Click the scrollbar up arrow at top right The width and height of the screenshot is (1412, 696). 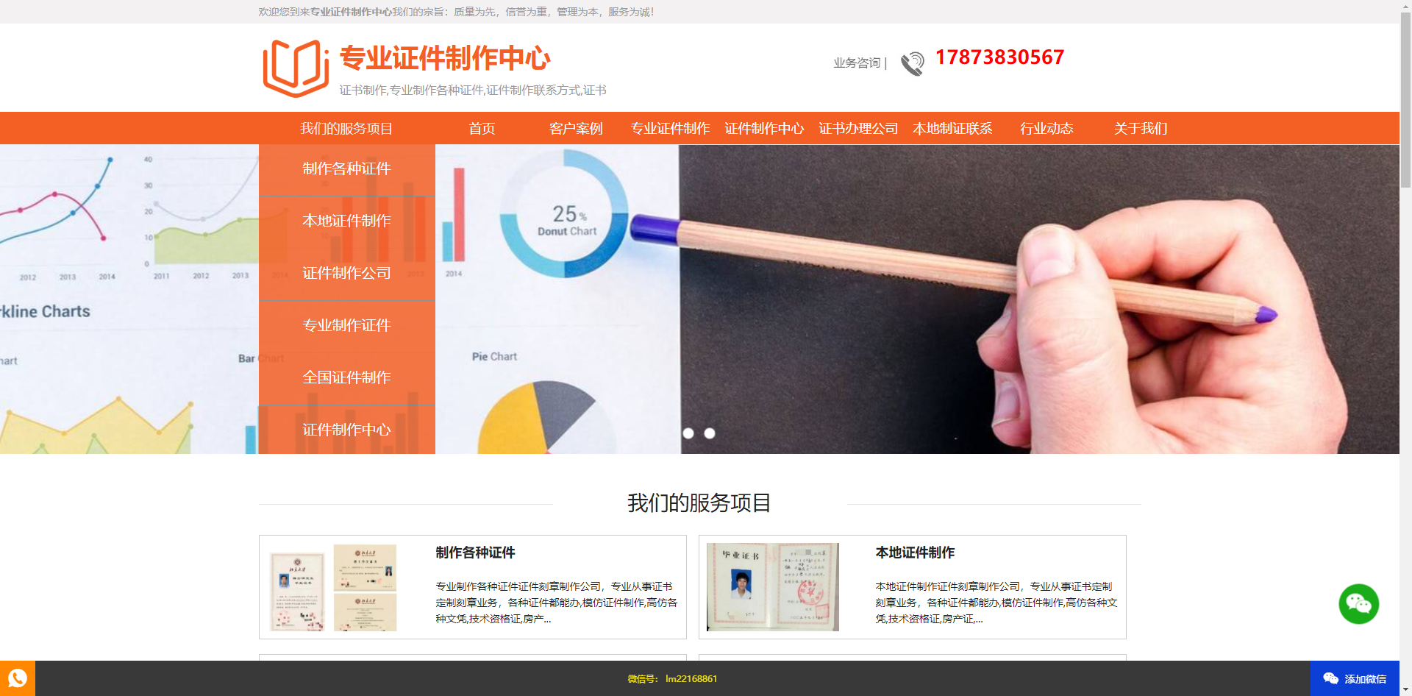click(x=1406, y=6)
